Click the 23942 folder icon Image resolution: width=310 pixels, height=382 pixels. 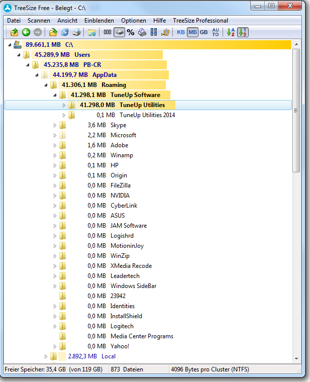click(63, 296)
